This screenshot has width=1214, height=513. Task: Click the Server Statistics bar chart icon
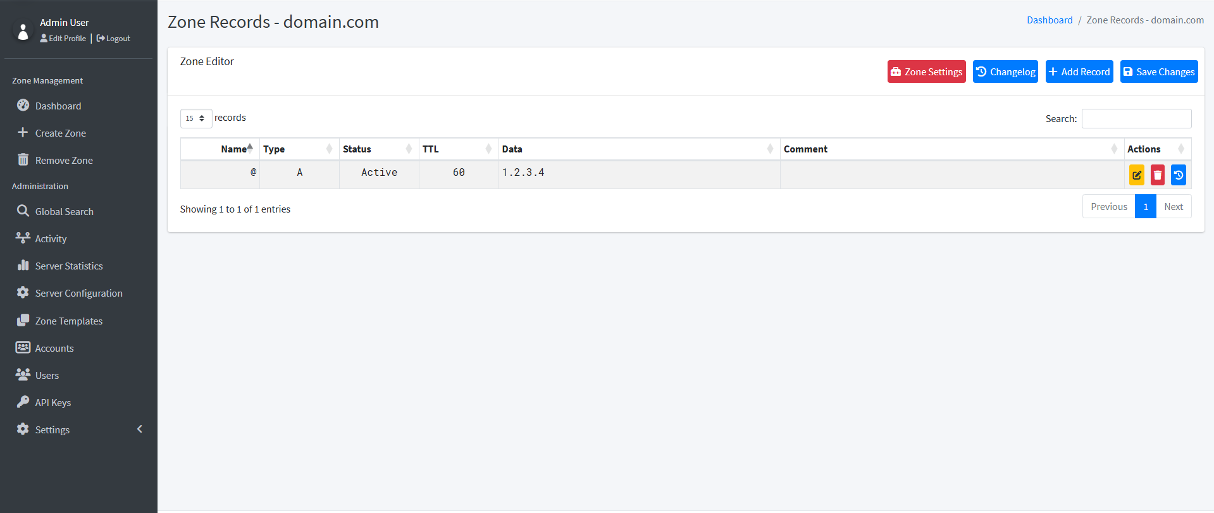[x=23, y=266]
